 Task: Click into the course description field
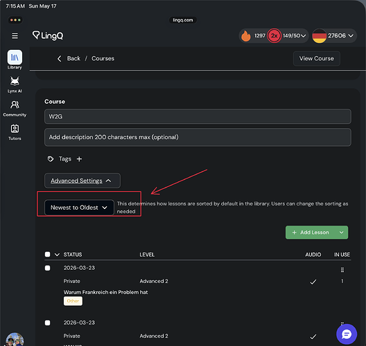198,137
